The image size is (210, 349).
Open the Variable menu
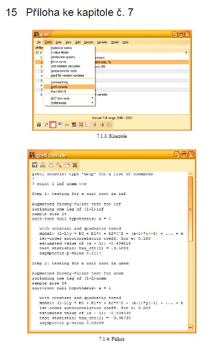point(102,42)
